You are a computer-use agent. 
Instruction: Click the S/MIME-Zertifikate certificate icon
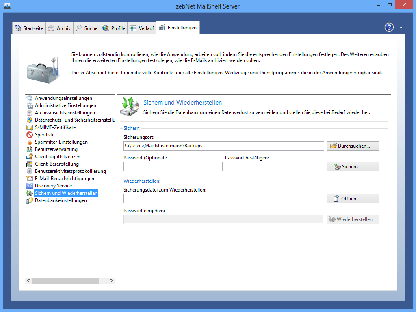[30, 127]
